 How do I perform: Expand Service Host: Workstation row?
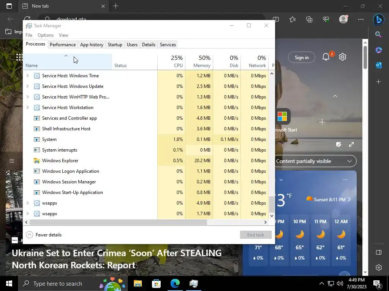27,108
